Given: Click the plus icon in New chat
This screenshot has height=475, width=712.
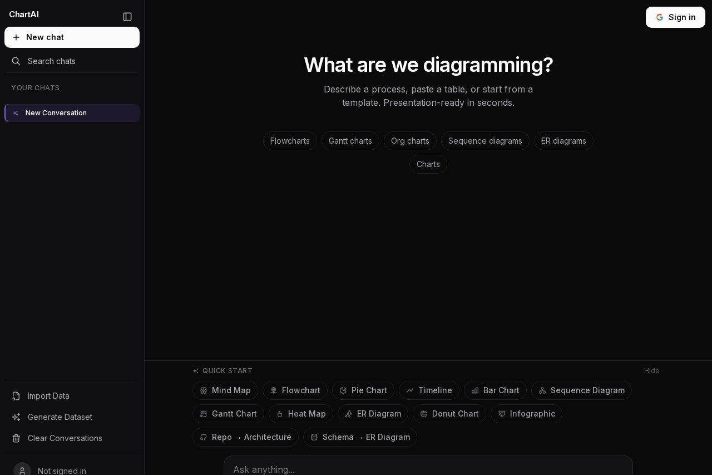Looking at the screenshot, I should tap(16, 37).
